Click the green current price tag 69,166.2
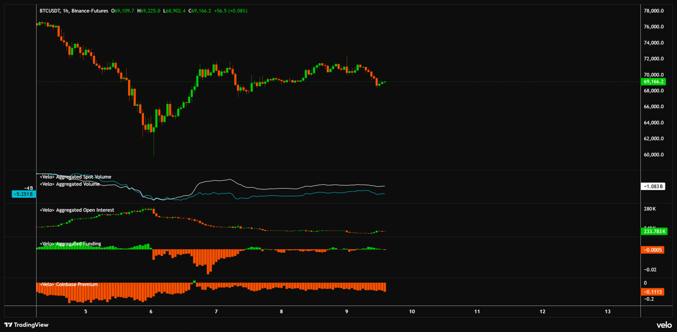The image size is (677, 332). [654, 82]
